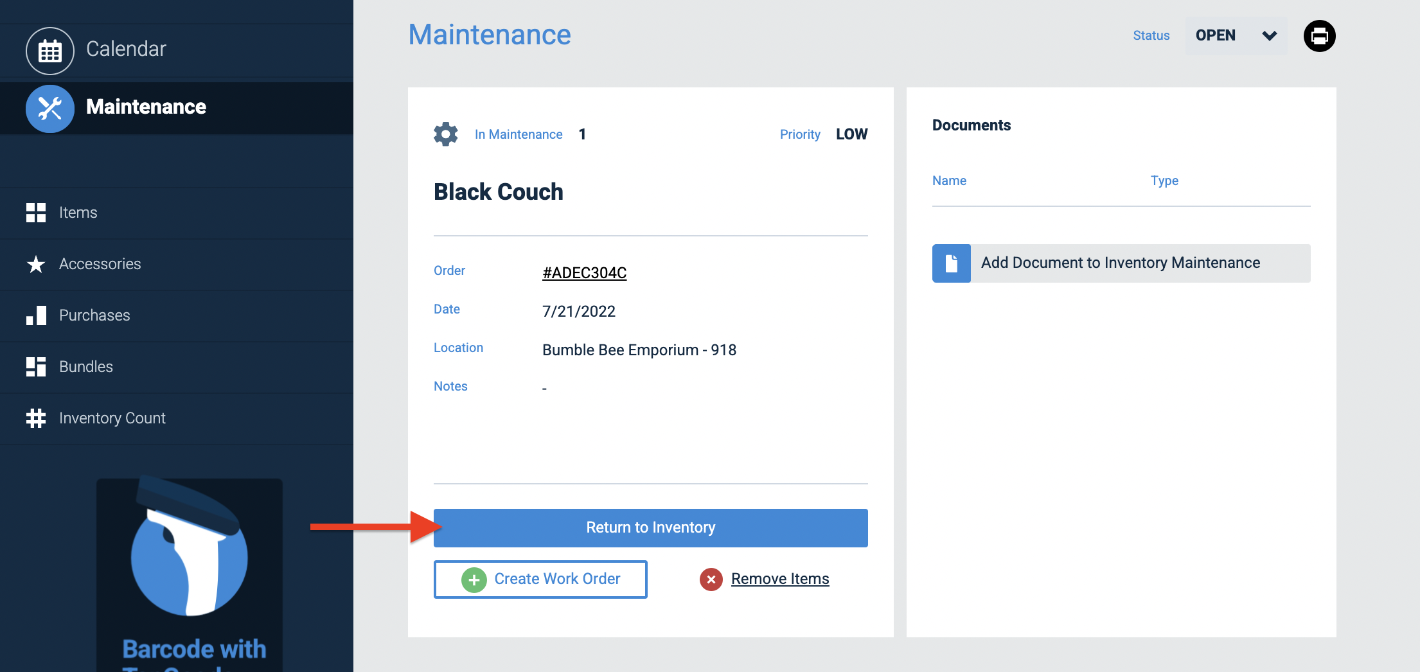Click Return to Inventory button
The image size is (1420, 672).
tap(650, 527)
